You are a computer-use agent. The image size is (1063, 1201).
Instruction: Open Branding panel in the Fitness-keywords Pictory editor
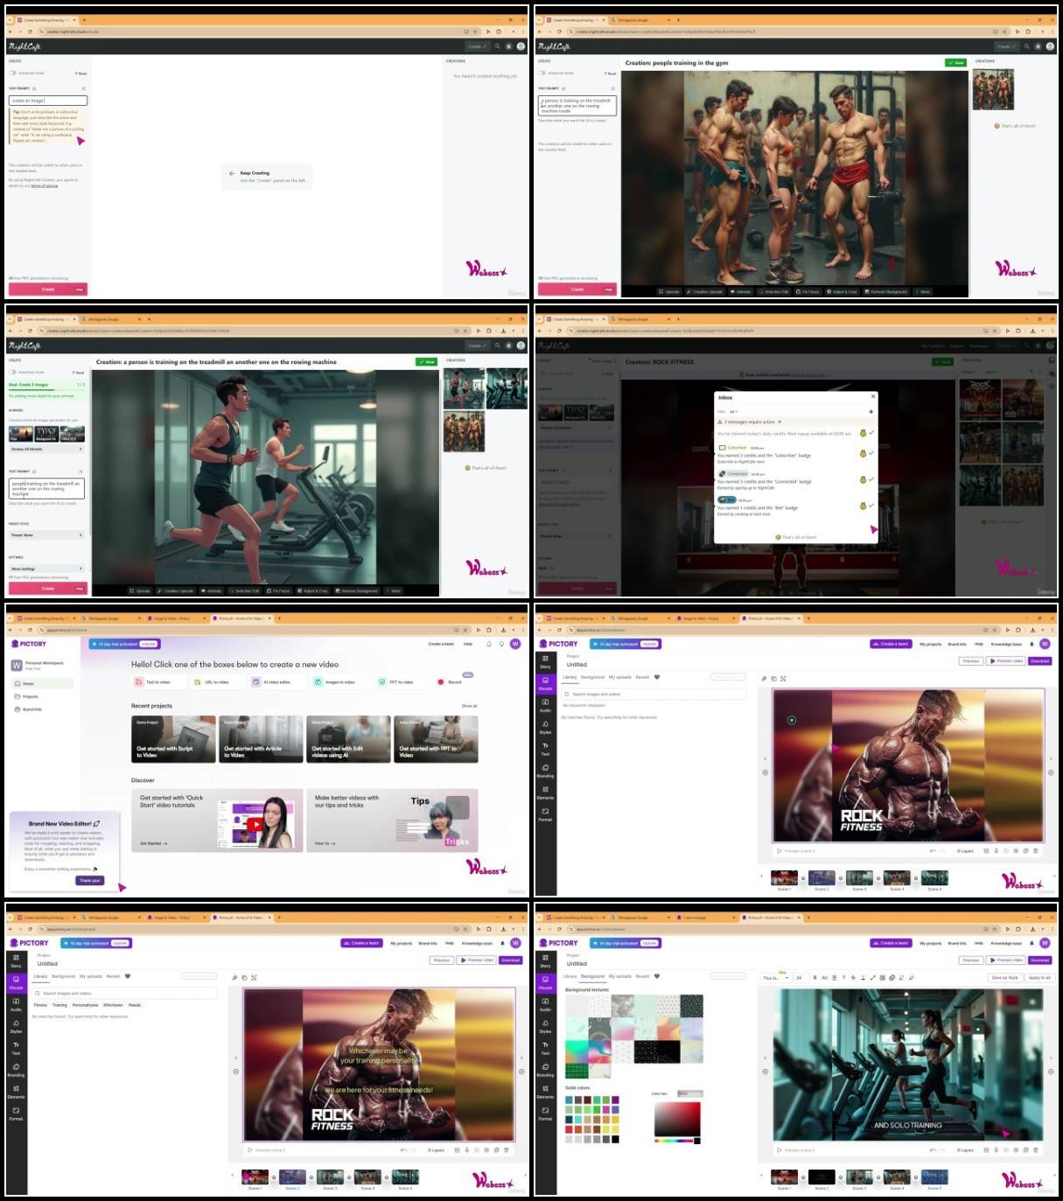[16, 1070]
